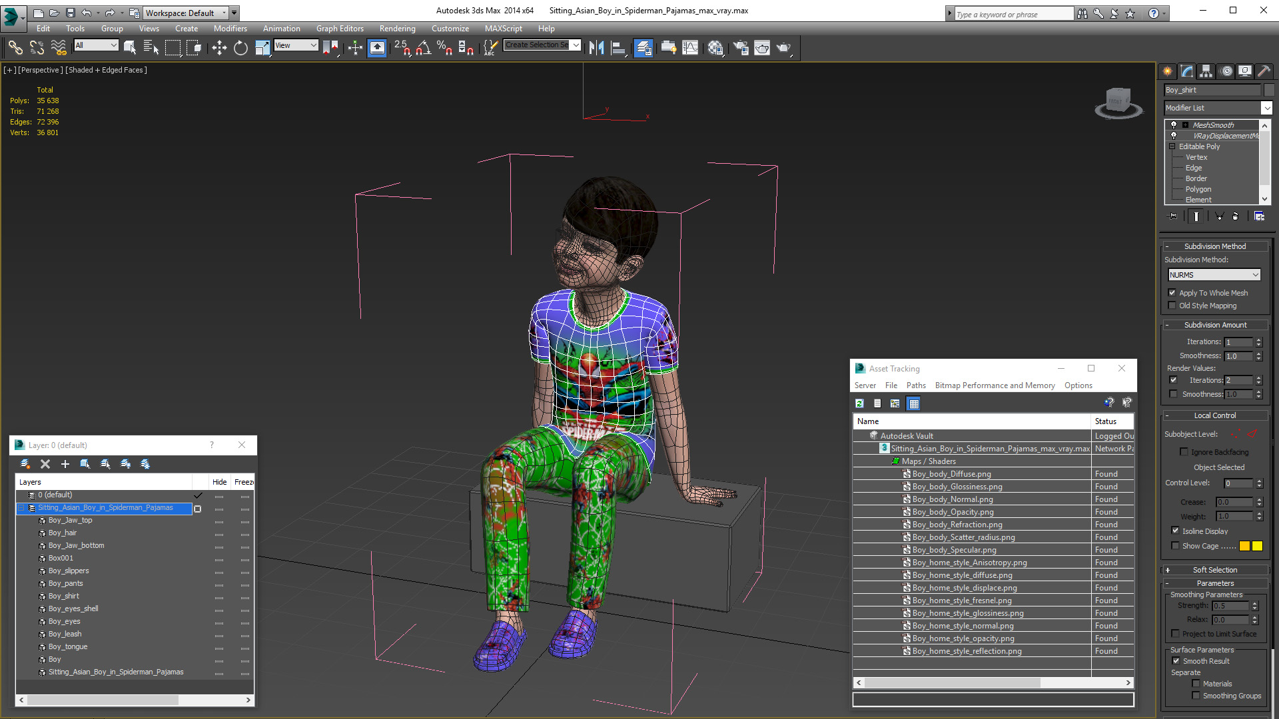Click the Mirror tool icon
This screenshot has width=1279, height=719.
tap(596, 47)
